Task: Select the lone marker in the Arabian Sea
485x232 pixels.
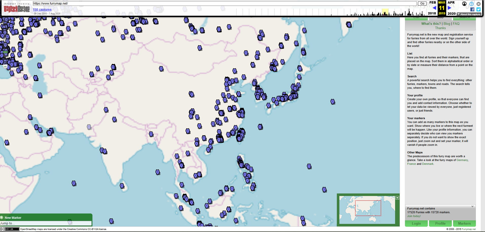Action: pos(74,183)
